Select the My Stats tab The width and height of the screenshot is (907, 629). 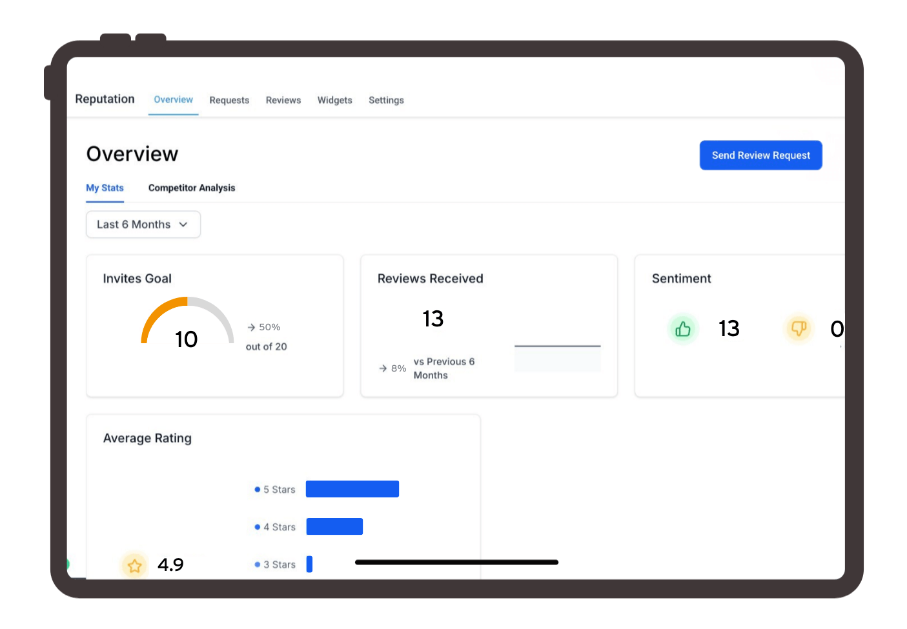[x=105, y=188]
